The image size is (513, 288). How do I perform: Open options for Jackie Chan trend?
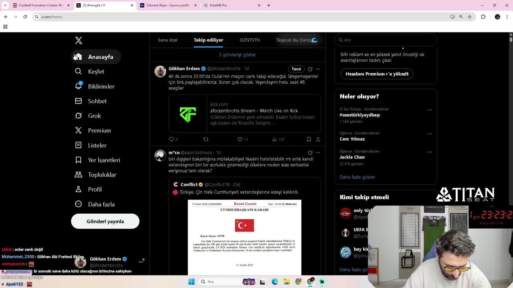click(430, 152)
